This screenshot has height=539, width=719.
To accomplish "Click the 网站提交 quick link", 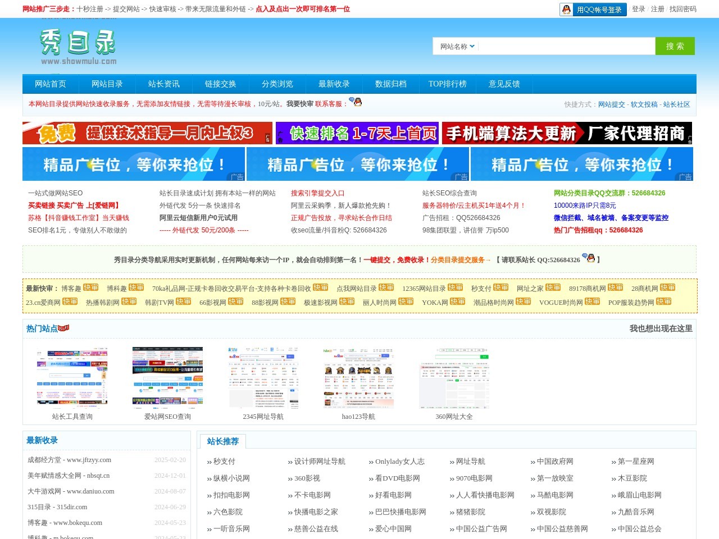I will click(611, 104).
